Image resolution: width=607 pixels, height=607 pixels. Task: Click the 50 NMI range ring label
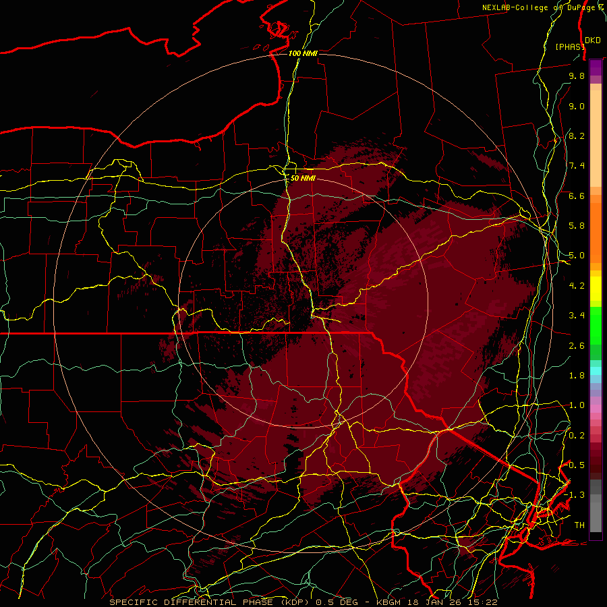303,179
